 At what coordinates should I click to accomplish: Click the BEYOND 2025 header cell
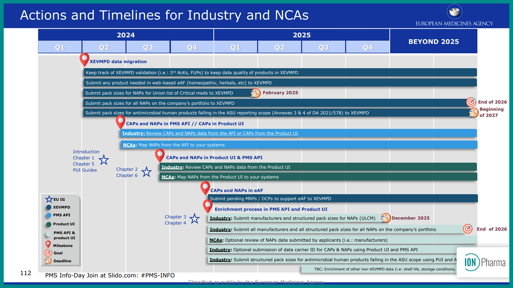coord(433,41)
